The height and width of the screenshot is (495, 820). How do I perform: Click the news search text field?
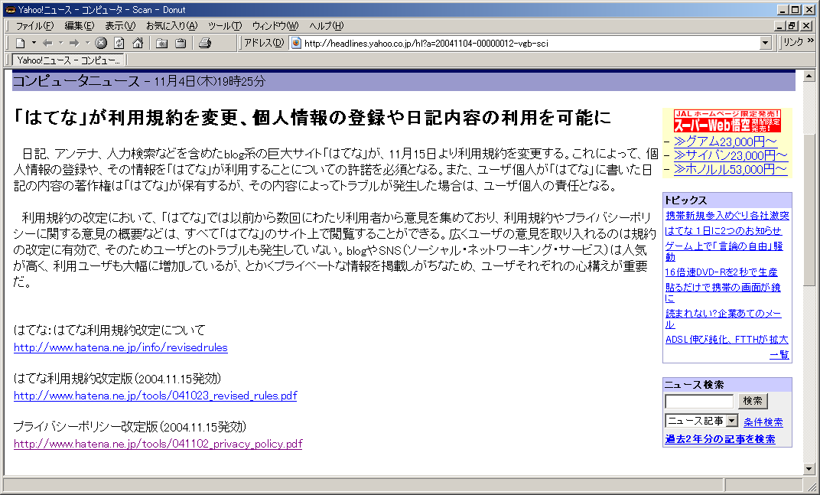699,402
